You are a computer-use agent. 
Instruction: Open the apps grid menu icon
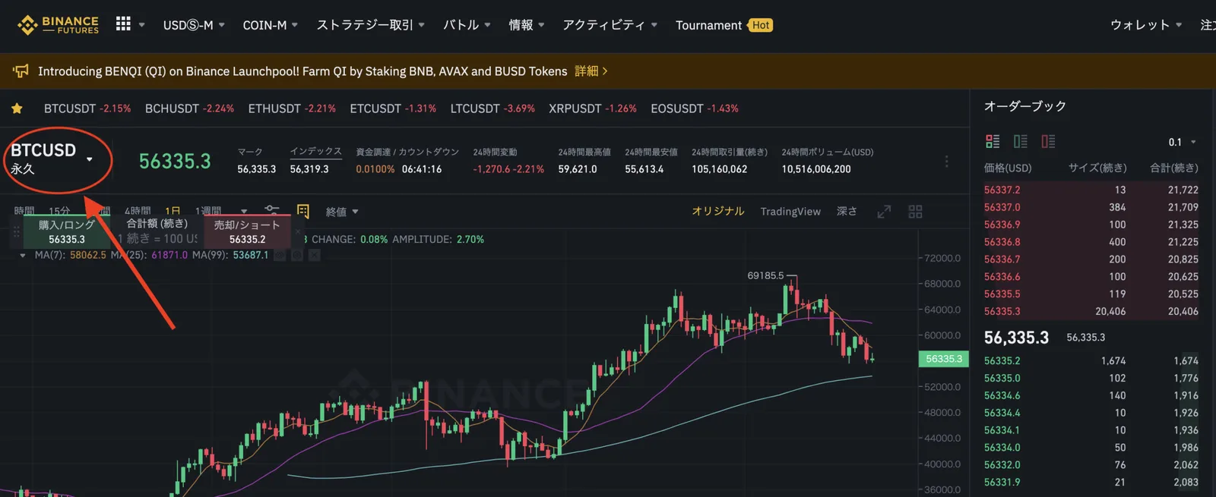click(123, 24)
